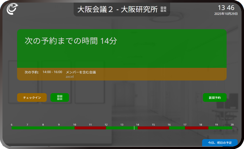
Task: Click the QR code icon beside the room title
Action: pyautogui.click(x=163, y=9)
